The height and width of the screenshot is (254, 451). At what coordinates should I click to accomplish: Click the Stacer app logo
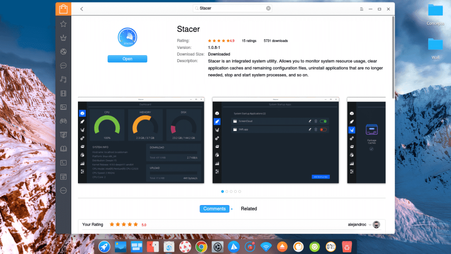coord(127,37)
